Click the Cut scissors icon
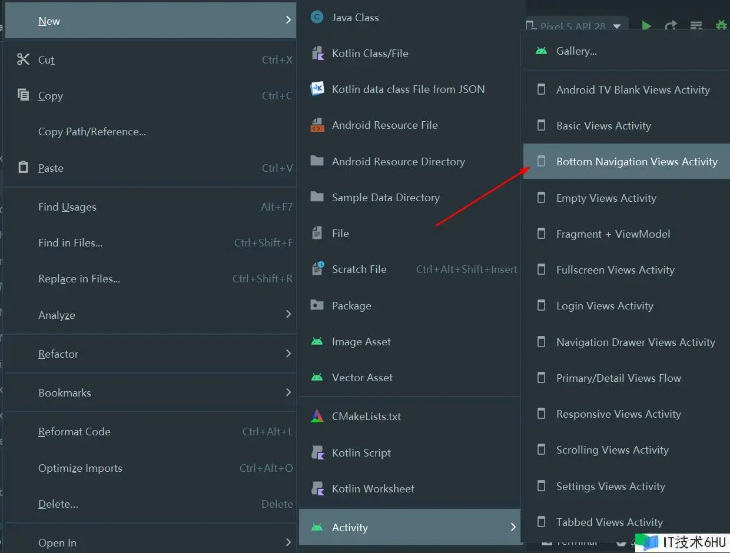 pos(23,59)
